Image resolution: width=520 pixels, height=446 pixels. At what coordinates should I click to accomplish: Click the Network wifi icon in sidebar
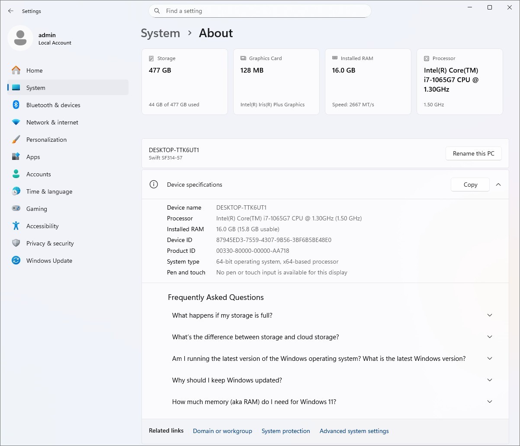point(16,122)
